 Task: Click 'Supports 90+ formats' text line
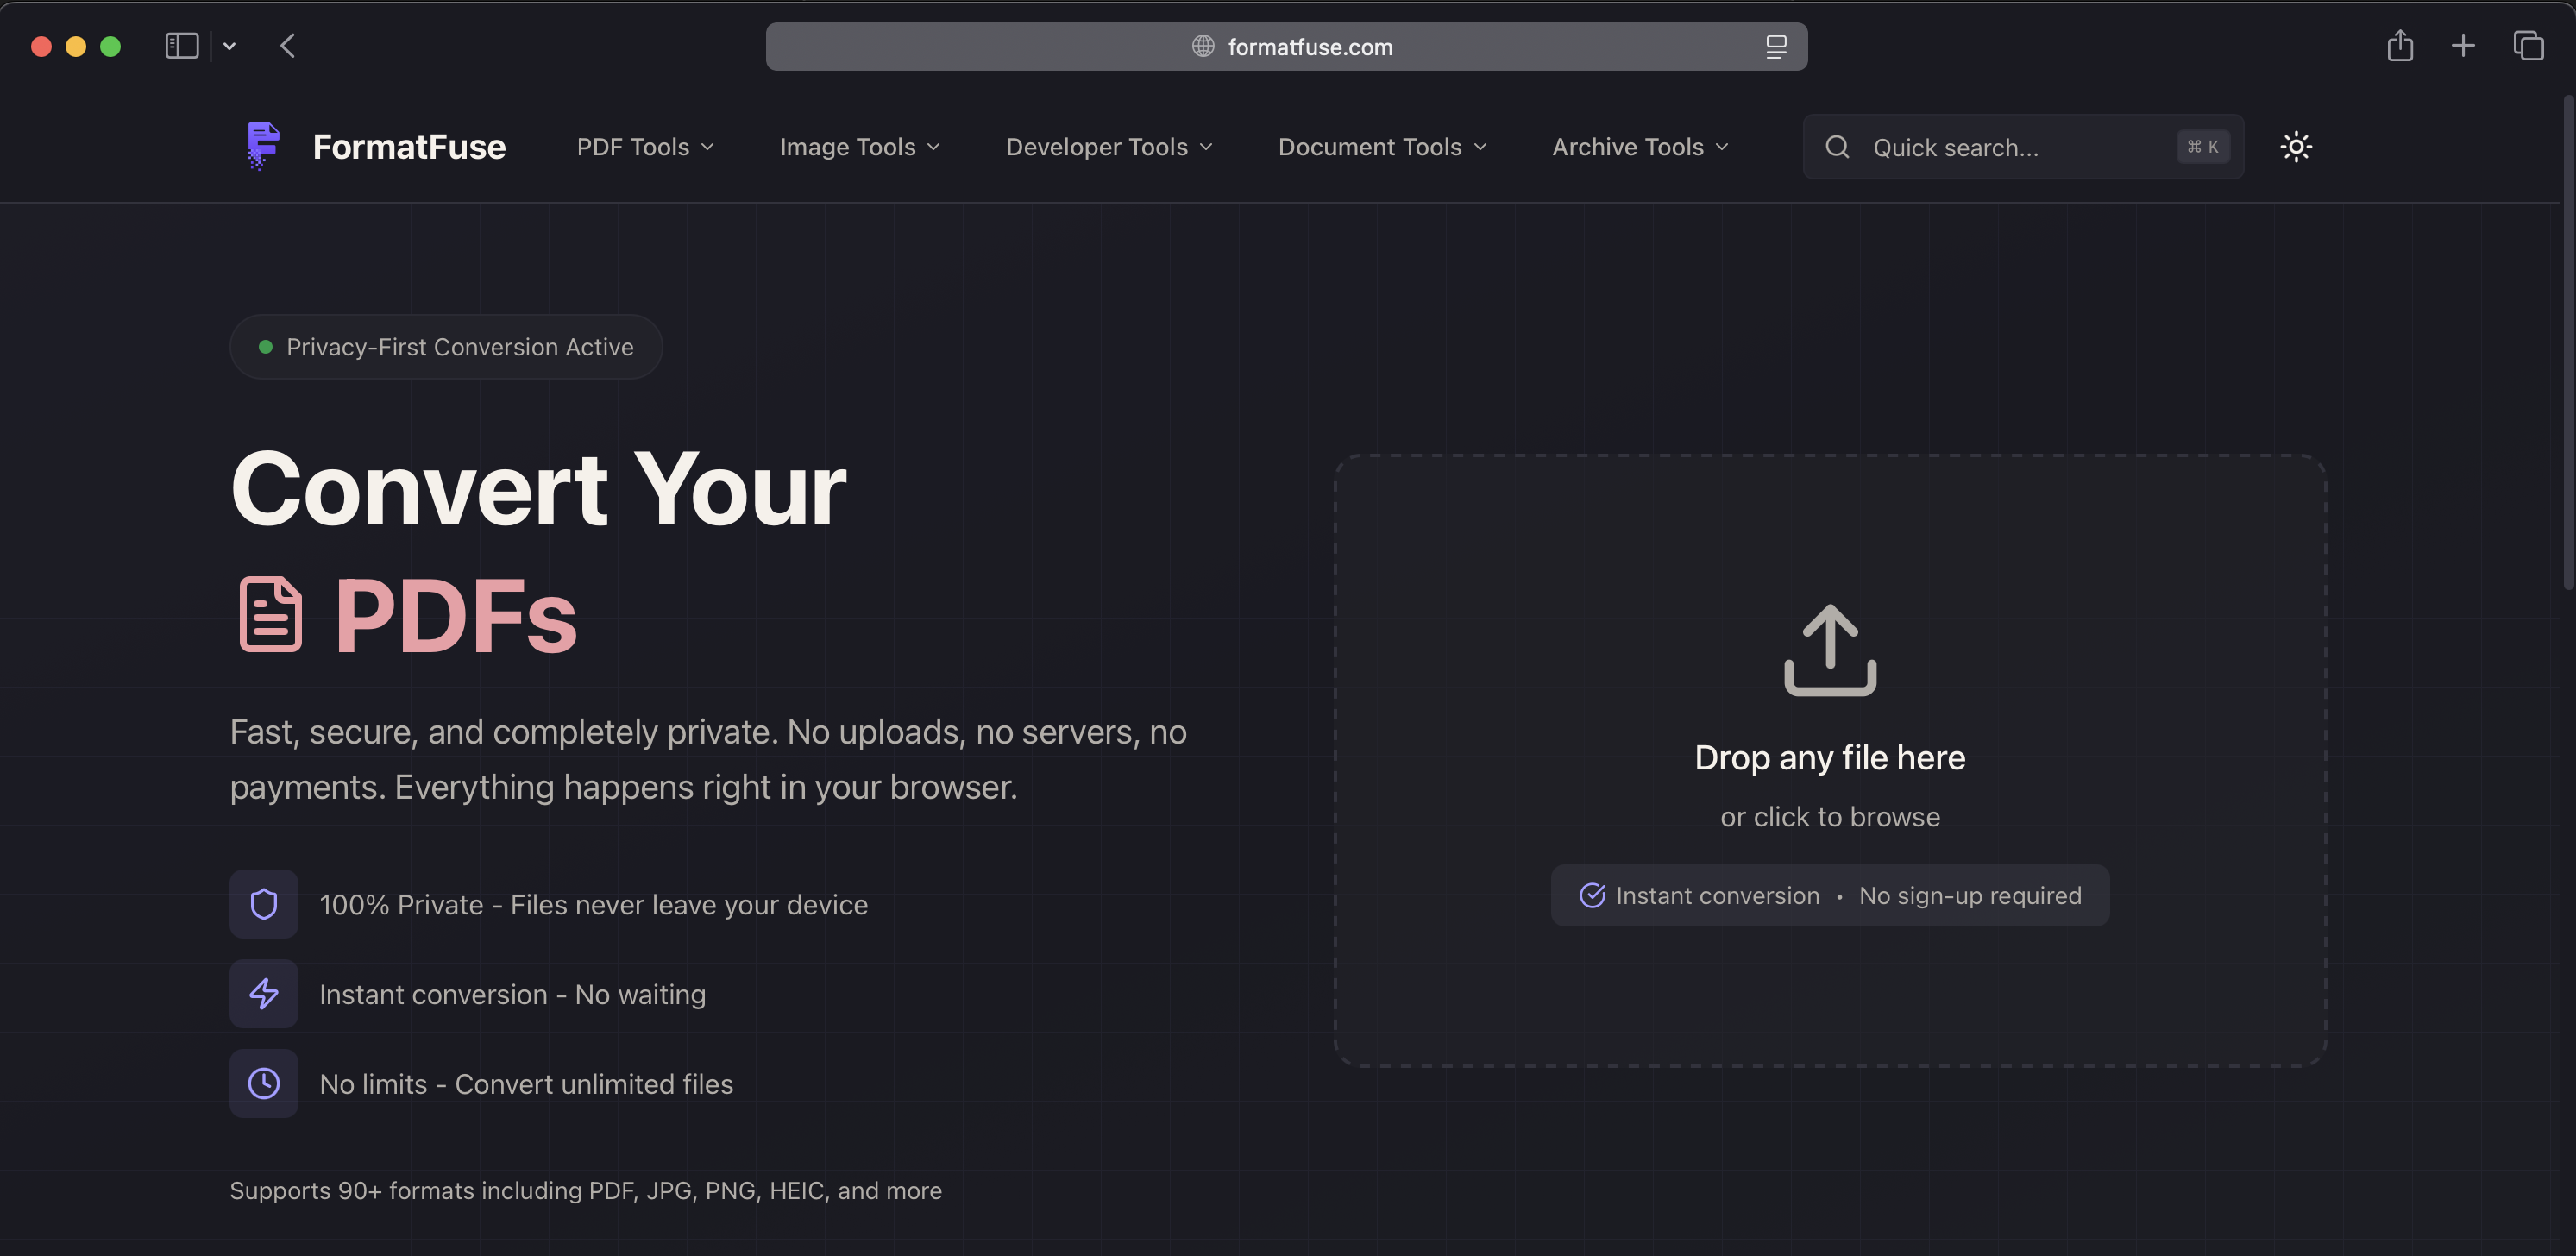[586, 1190]
